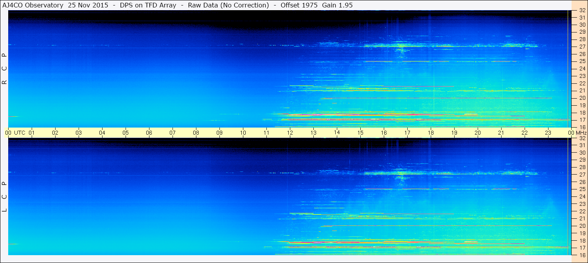Click the vertical 'R C P' panel label
The width and height of the screenshot is (588, 263).
5,69
